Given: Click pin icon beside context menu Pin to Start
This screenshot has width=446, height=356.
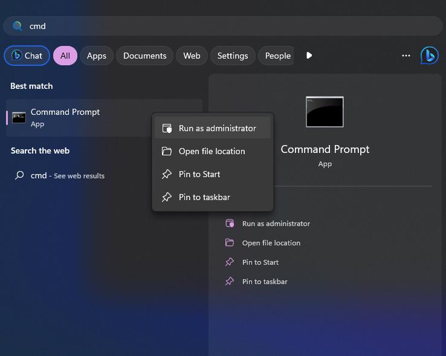Looking at the screenshot, I should 167,174.
